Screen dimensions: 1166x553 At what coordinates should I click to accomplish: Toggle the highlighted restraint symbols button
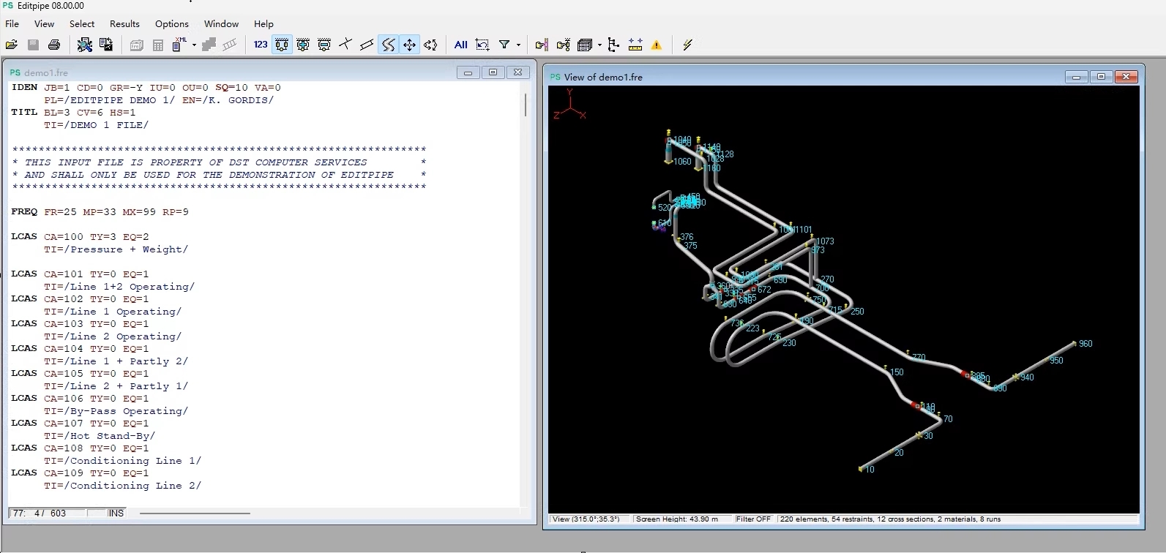282,45
